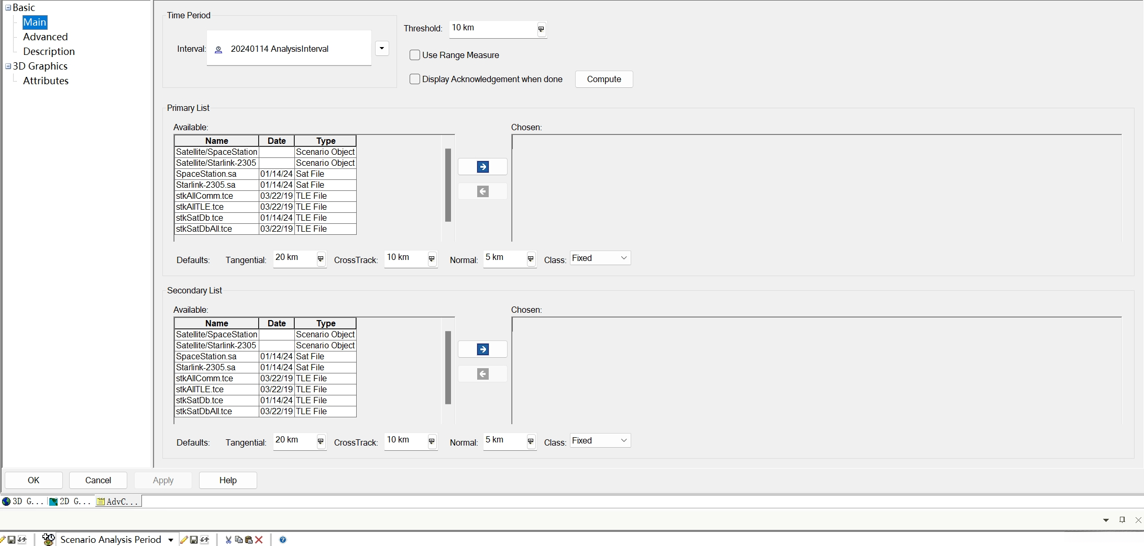The width and height of the screenshot is (1144, 546).
Task: Click the save icon after the period dropdown
Action: [194, 540]
